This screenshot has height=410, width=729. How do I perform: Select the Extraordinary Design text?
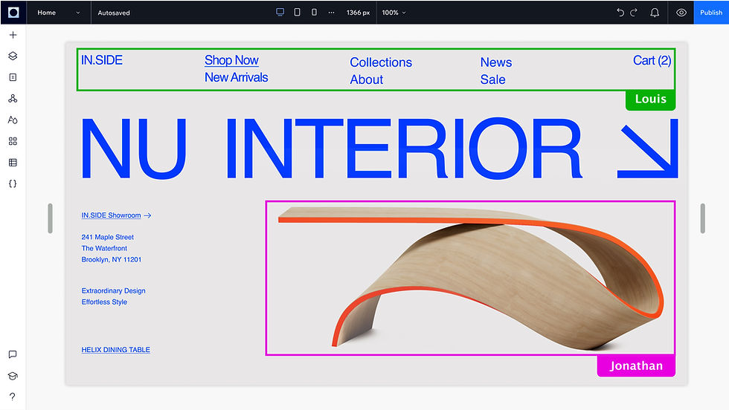(x=113, y=290)
